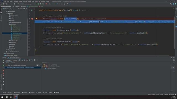Click Step Over in debugger toolbar
The width and height of the screenshot is (177, 99).
point(22,60)
